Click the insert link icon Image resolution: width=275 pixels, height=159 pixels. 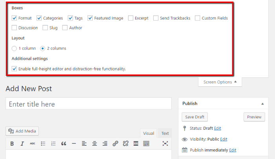[115, 143]
